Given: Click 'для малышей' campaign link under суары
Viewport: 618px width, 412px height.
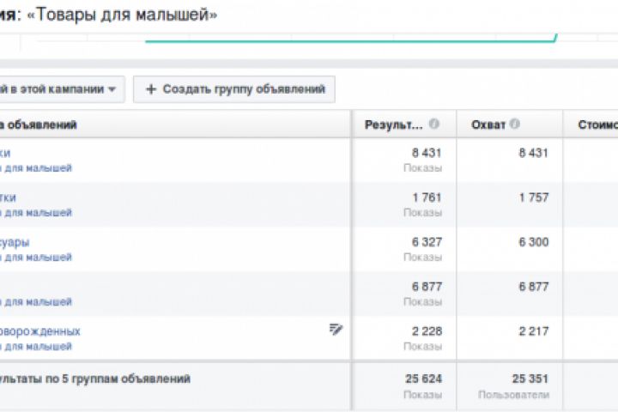Looking at the screenshot, I should [x=37, y=257].
